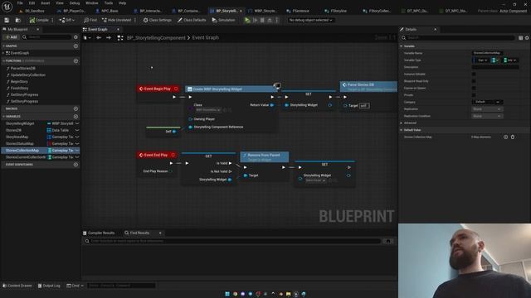Add a new macro with plus icon
Image resolution: width=531 pixels, height=298 pixels.
tap(76, 108)
